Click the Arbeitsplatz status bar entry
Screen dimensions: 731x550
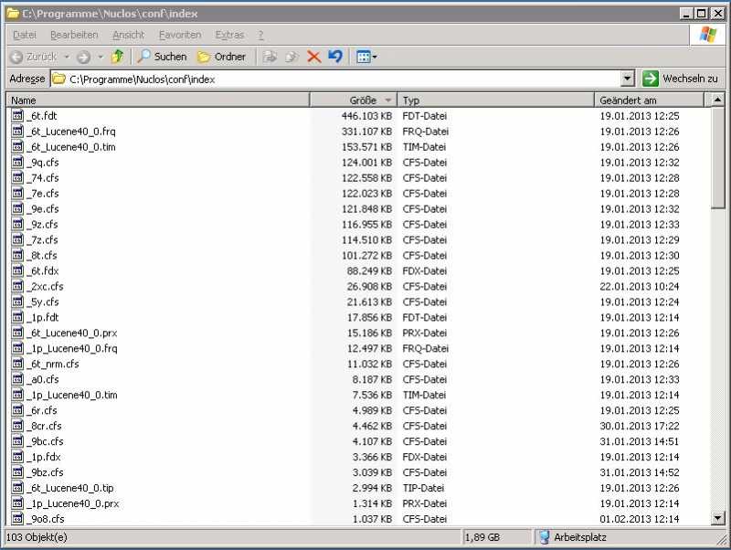[573, 537]
